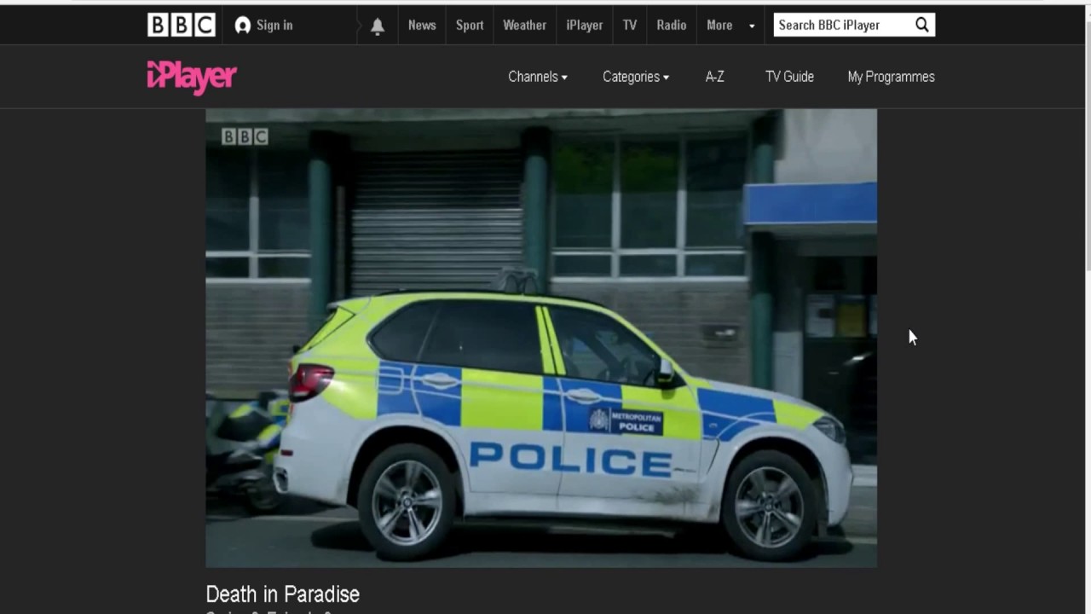Click the BBC logo
The image size is (1091, 614).
pos(182,25)
